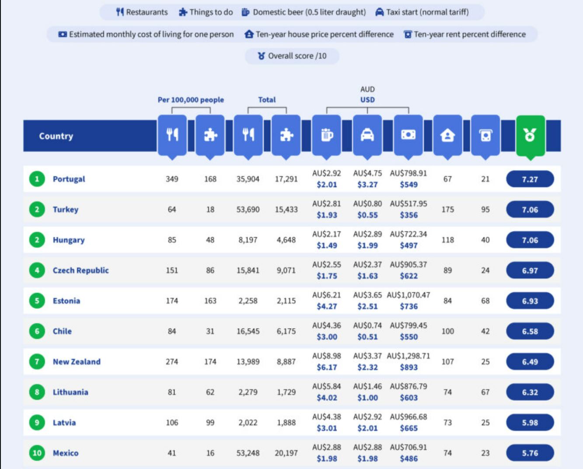Viewport: 583px width, 469px height.
Task: Click the puzzle icon under Per 100,000 people
Action: pos(210,136)
